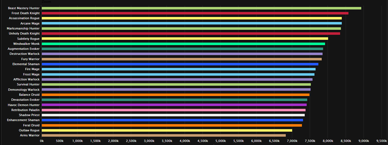
Task: Click the 'Devastation Evoker' axis label
Action: pos(25,100)
